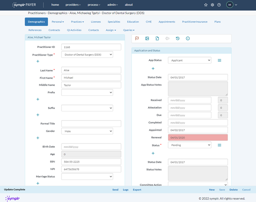Open App Status list menu icon
This screenshot has height=202, width=256.
[x=219, y=60]
